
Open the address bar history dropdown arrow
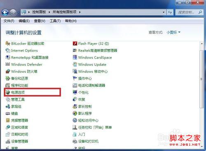(x=164, y=12)
